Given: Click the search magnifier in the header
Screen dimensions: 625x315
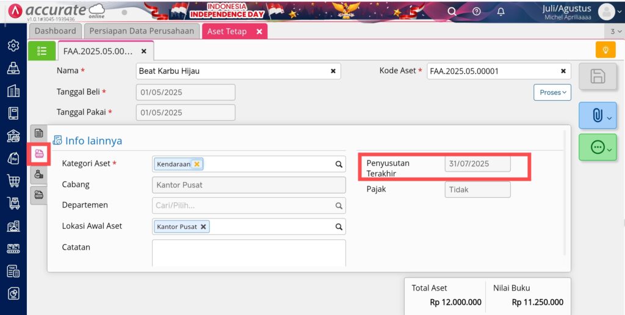Looking at the screenshot, I should point(452,12).
